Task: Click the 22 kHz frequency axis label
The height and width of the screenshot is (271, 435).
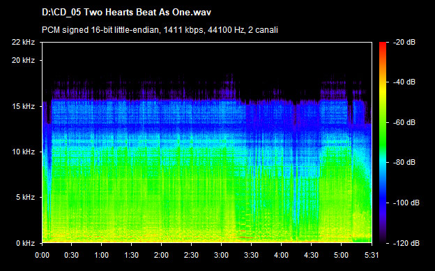Action: pos(23,42)
